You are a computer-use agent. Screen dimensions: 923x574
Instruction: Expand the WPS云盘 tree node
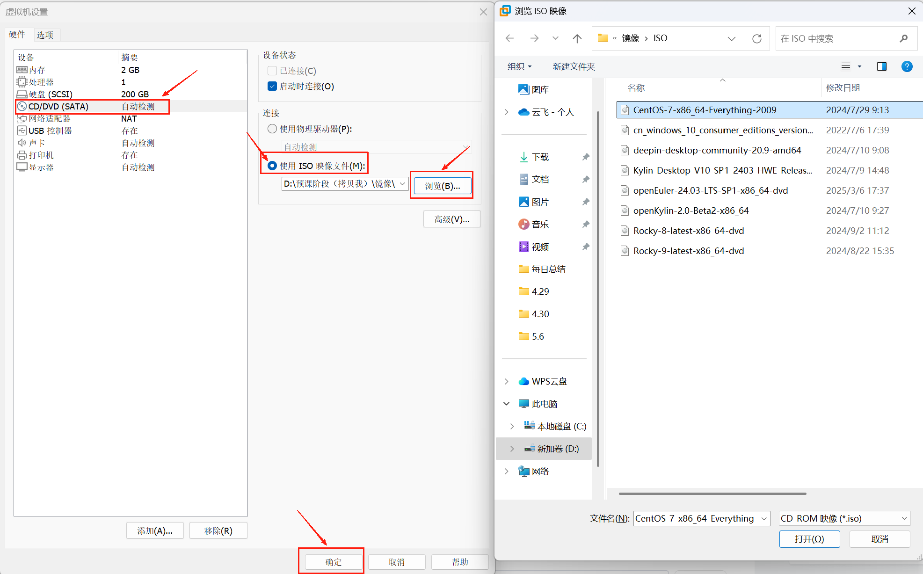[x=507, y=381]
